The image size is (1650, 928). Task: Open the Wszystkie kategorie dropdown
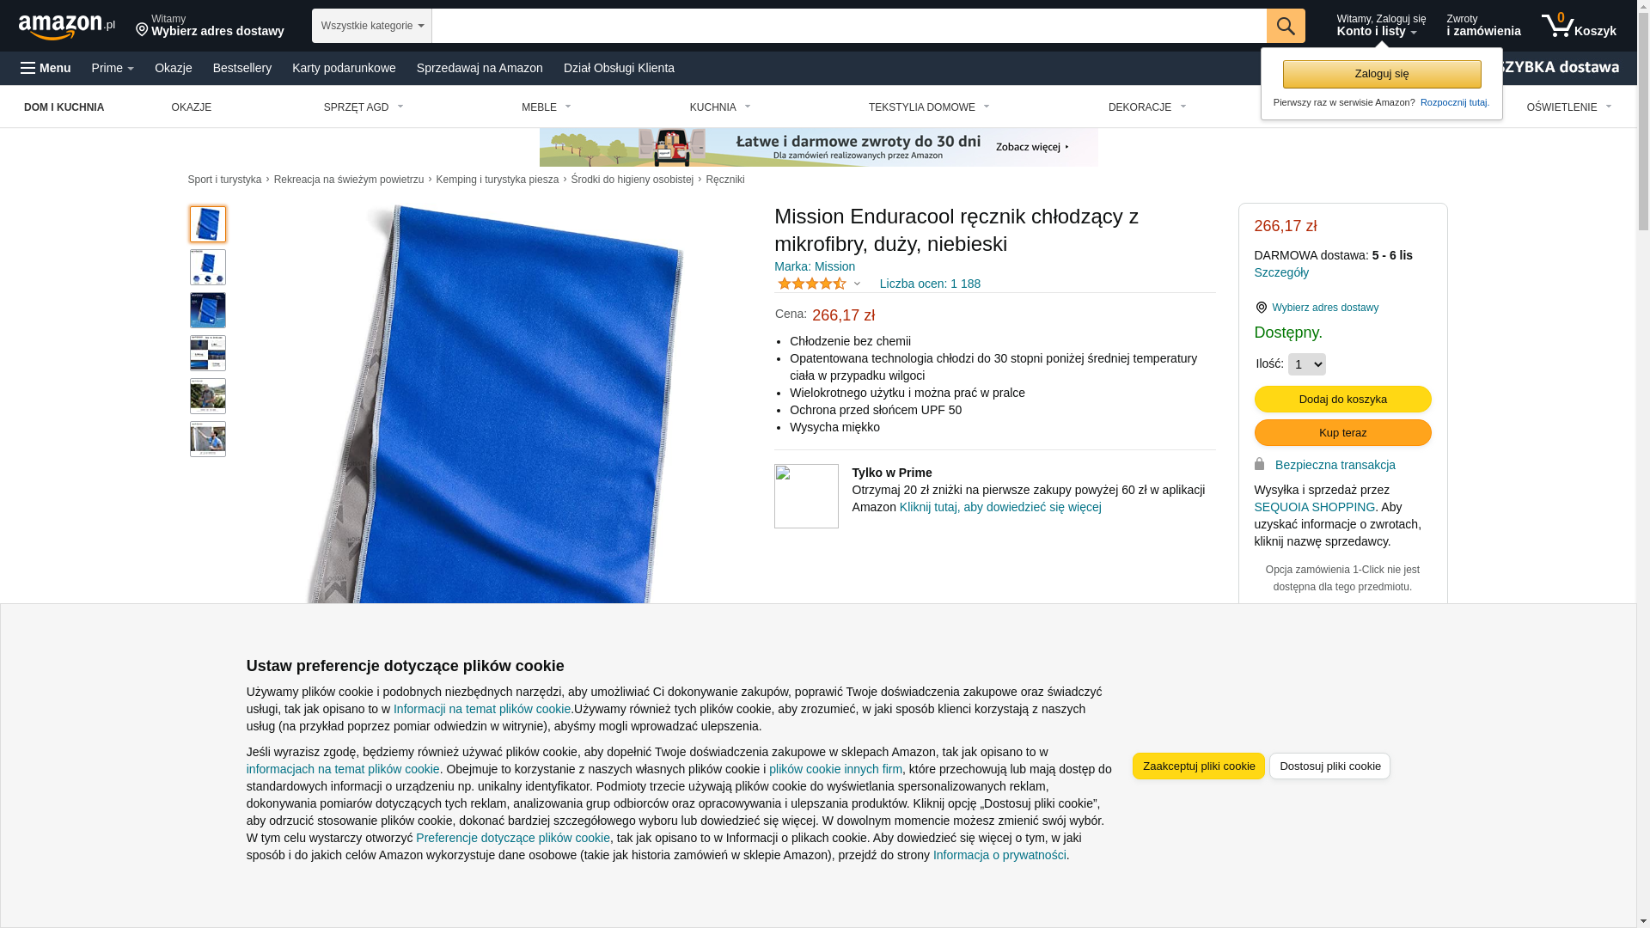pyautogui.click(x=372, y=26)
